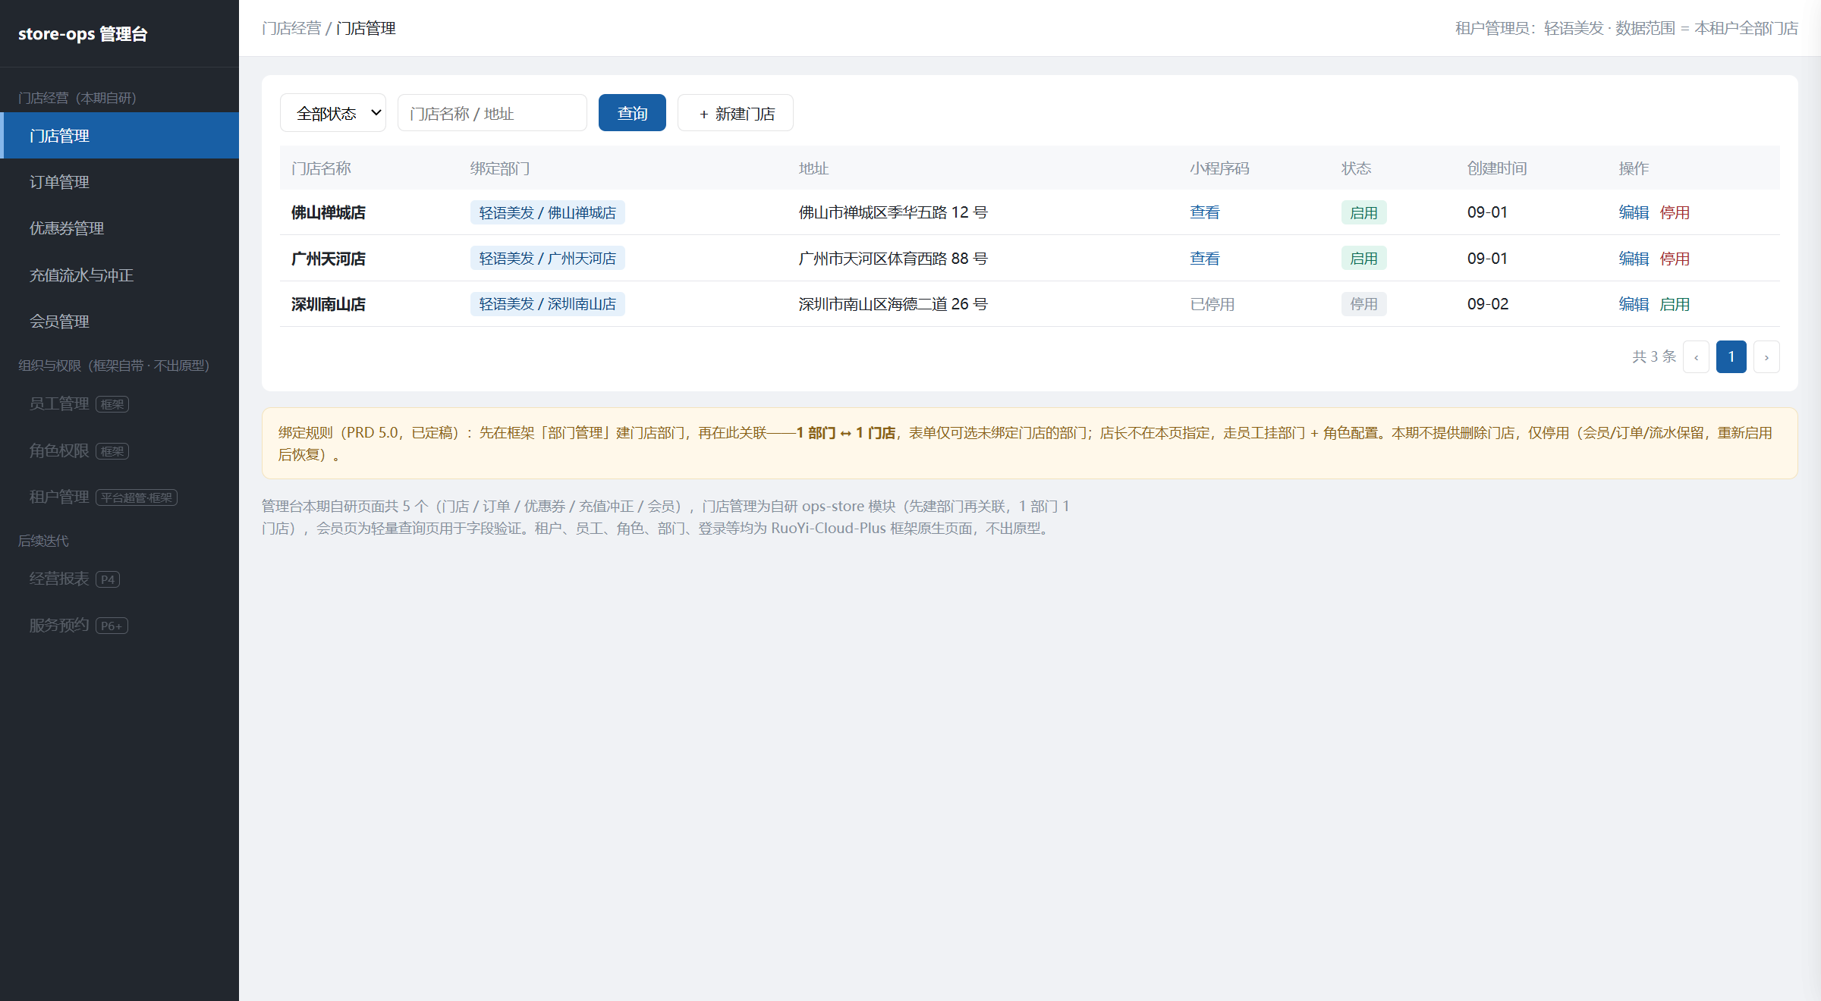Click the 已停用 mini-program cell

click(1212, 304)
